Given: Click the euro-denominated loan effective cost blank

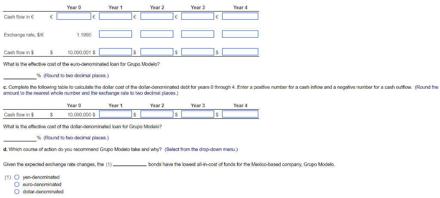Looking at the screenshot, I should [x=20, y=76].
